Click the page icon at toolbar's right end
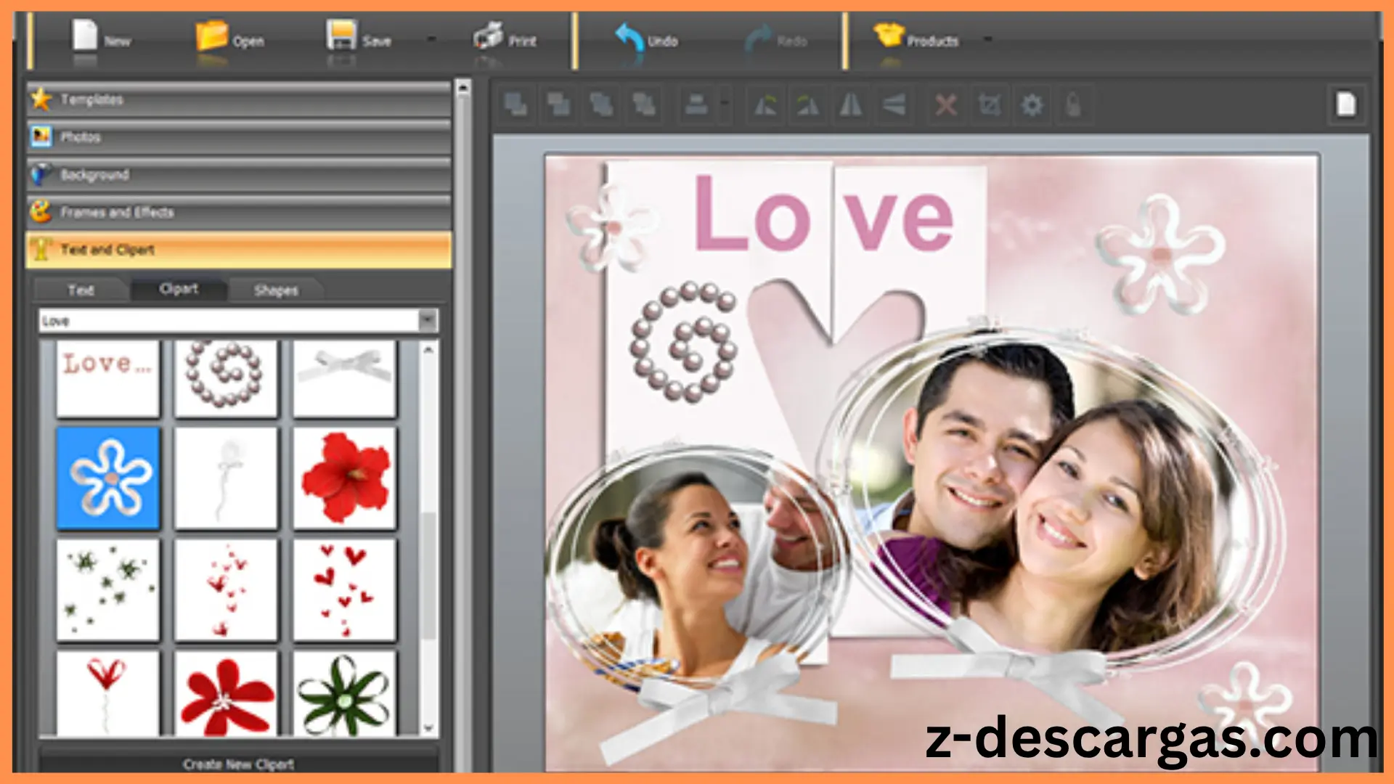The width and height of the screenshot is (1394, 784). click(1346, 104)
